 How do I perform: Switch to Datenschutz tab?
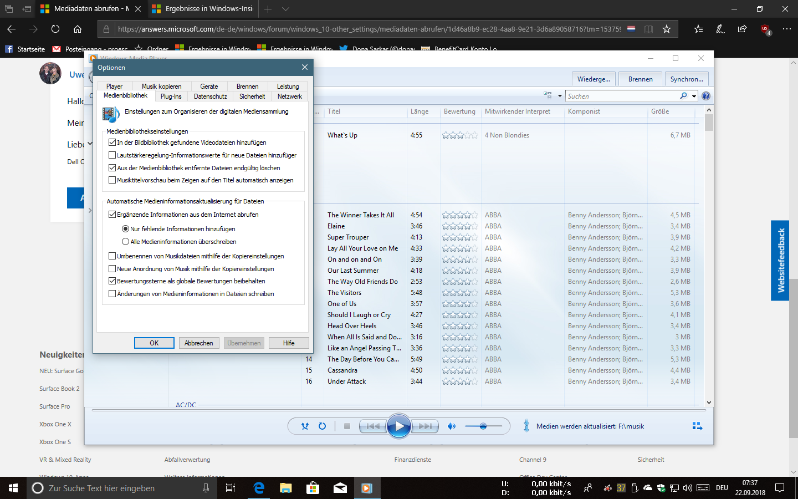coord(211,96)
